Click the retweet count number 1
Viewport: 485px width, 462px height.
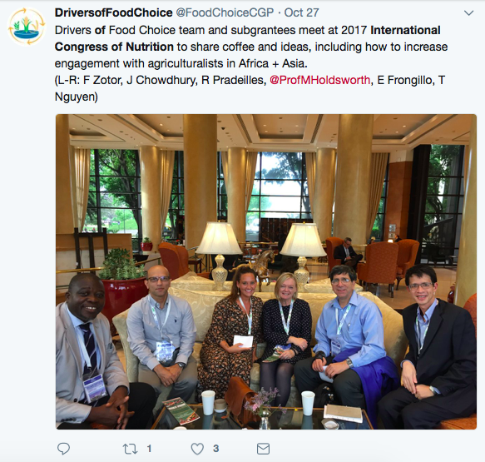149,449
